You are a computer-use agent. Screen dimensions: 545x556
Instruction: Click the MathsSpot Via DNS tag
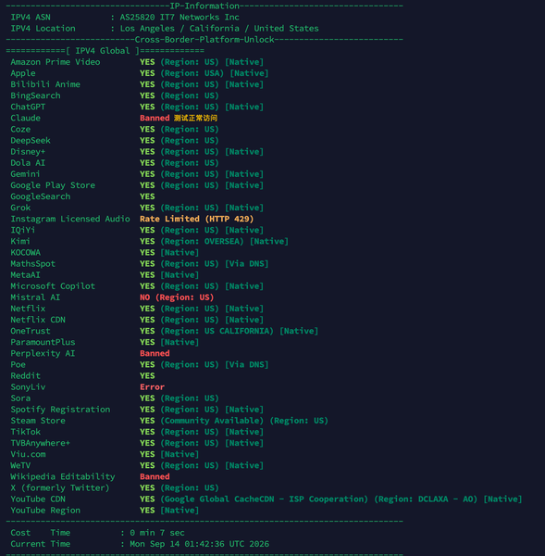(x=246, y=264)
